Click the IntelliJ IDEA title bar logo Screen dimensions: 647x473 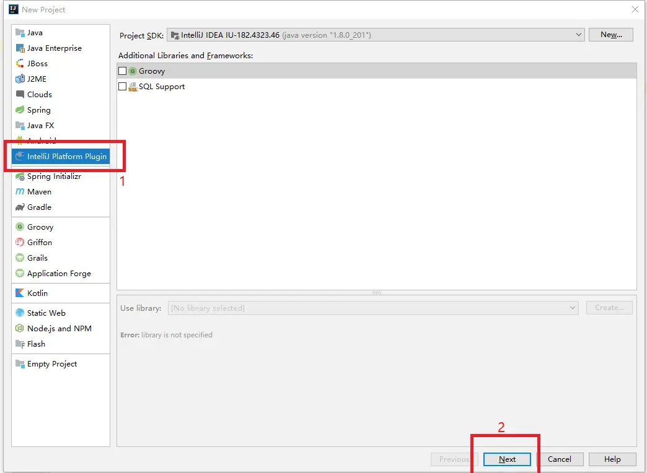[x=14, y=9]
